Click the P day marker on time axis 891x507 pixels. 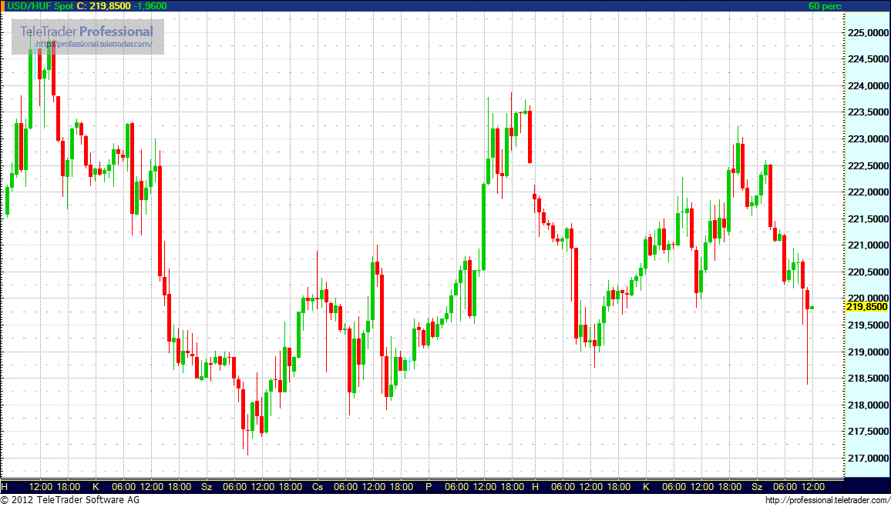pos(429,486)
